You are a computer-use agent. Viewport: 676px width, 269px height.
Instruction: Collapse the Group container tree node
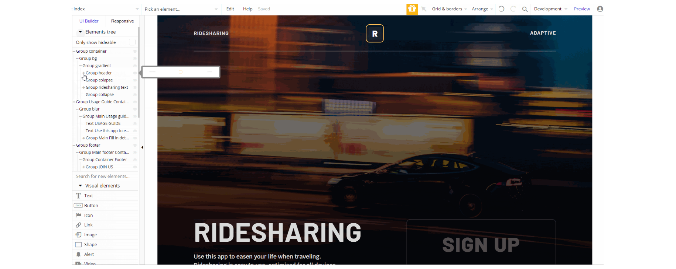(74, 51)
